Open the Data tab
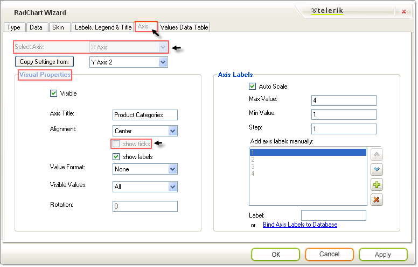The image size is (418, 267). point(36,27)
